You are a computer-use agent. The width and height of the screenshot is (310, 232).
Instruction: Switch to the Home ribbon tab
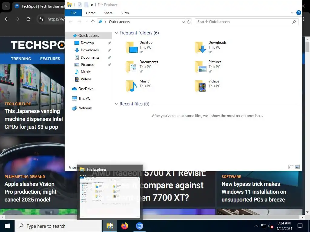[x=90, y=13]
